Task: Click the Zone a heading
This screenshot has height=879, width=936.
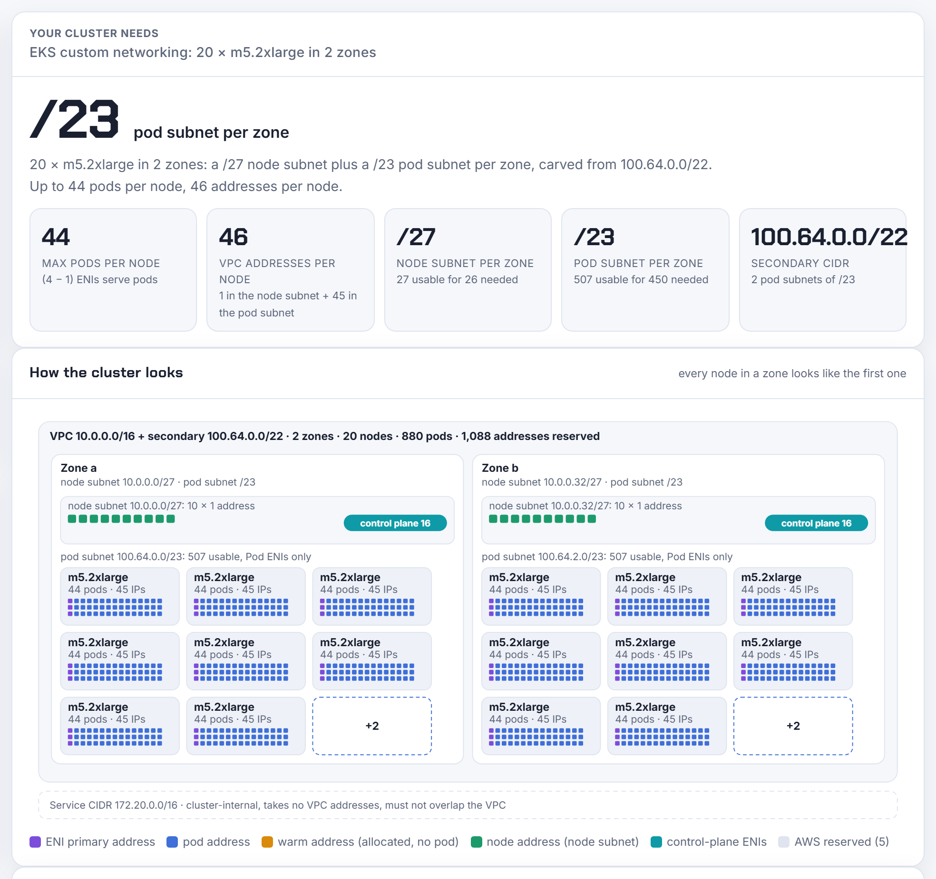Action: click(x=78, y=468)
